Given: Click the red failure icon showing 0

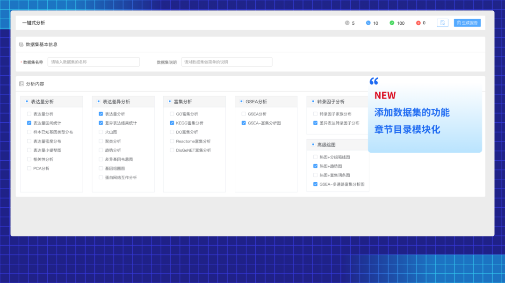Looking at the screenshot, I should pos(418,22).
